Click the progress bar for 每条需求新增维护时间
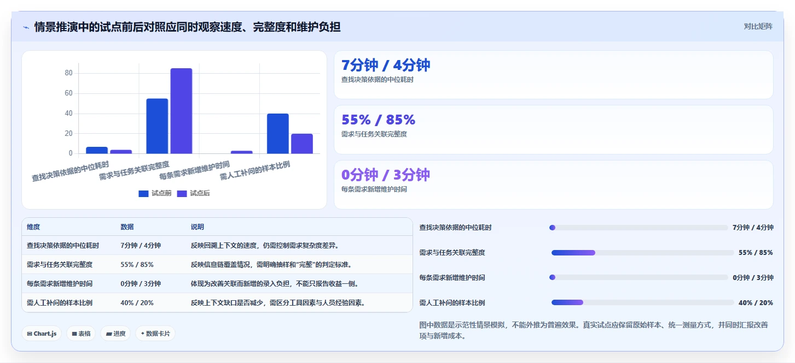 (639, 277)
